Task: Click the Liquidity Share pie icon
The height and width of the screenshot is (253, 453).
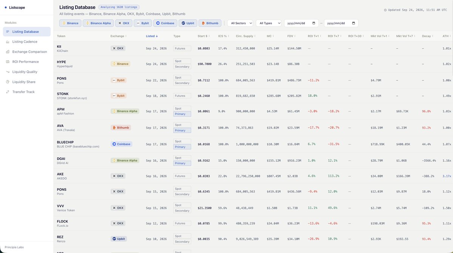Action: (8, 82)
